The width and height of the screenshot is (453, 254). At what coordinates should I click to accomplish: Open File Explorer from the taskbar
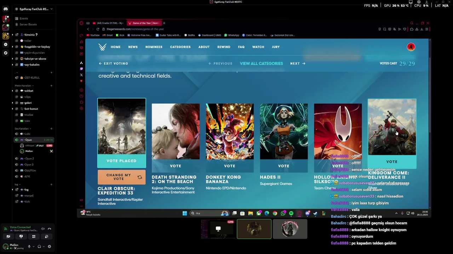[x=250, y=213]
